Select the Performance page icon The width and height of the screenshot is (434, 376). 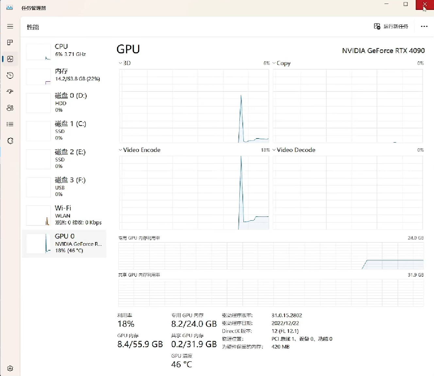[10, 59]
